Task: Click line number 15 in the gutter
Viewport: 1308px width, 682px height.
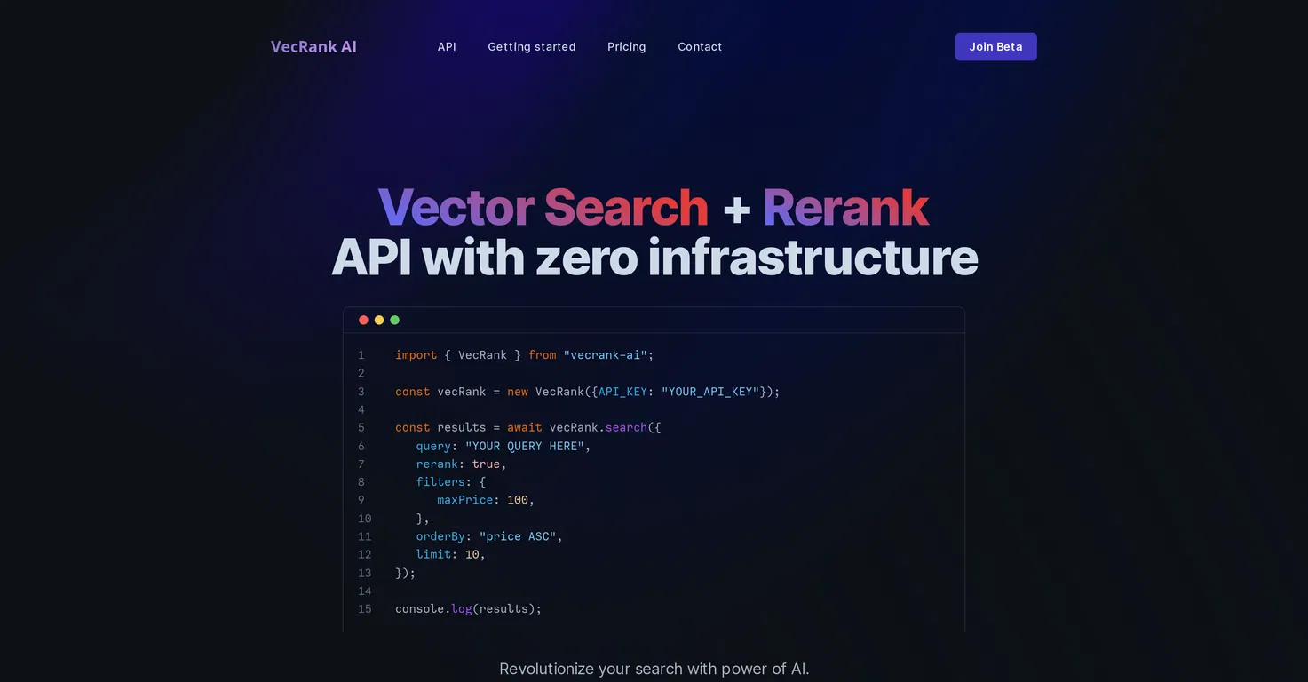Action: [x=365, y=609]
